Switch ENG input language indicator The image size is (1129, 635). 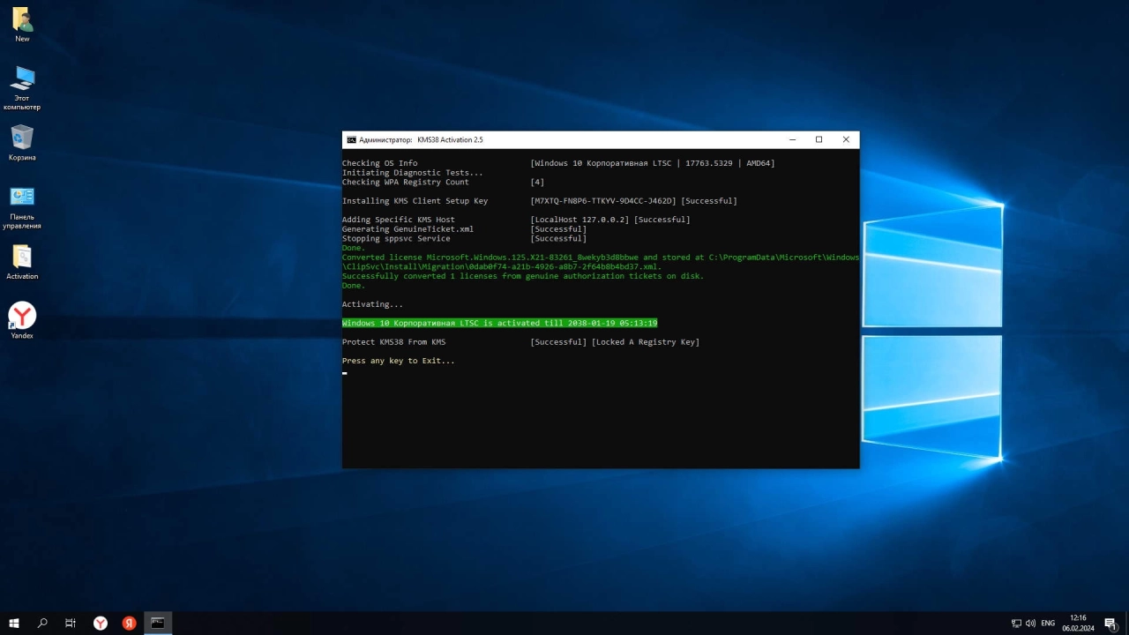click(1048, 624)
